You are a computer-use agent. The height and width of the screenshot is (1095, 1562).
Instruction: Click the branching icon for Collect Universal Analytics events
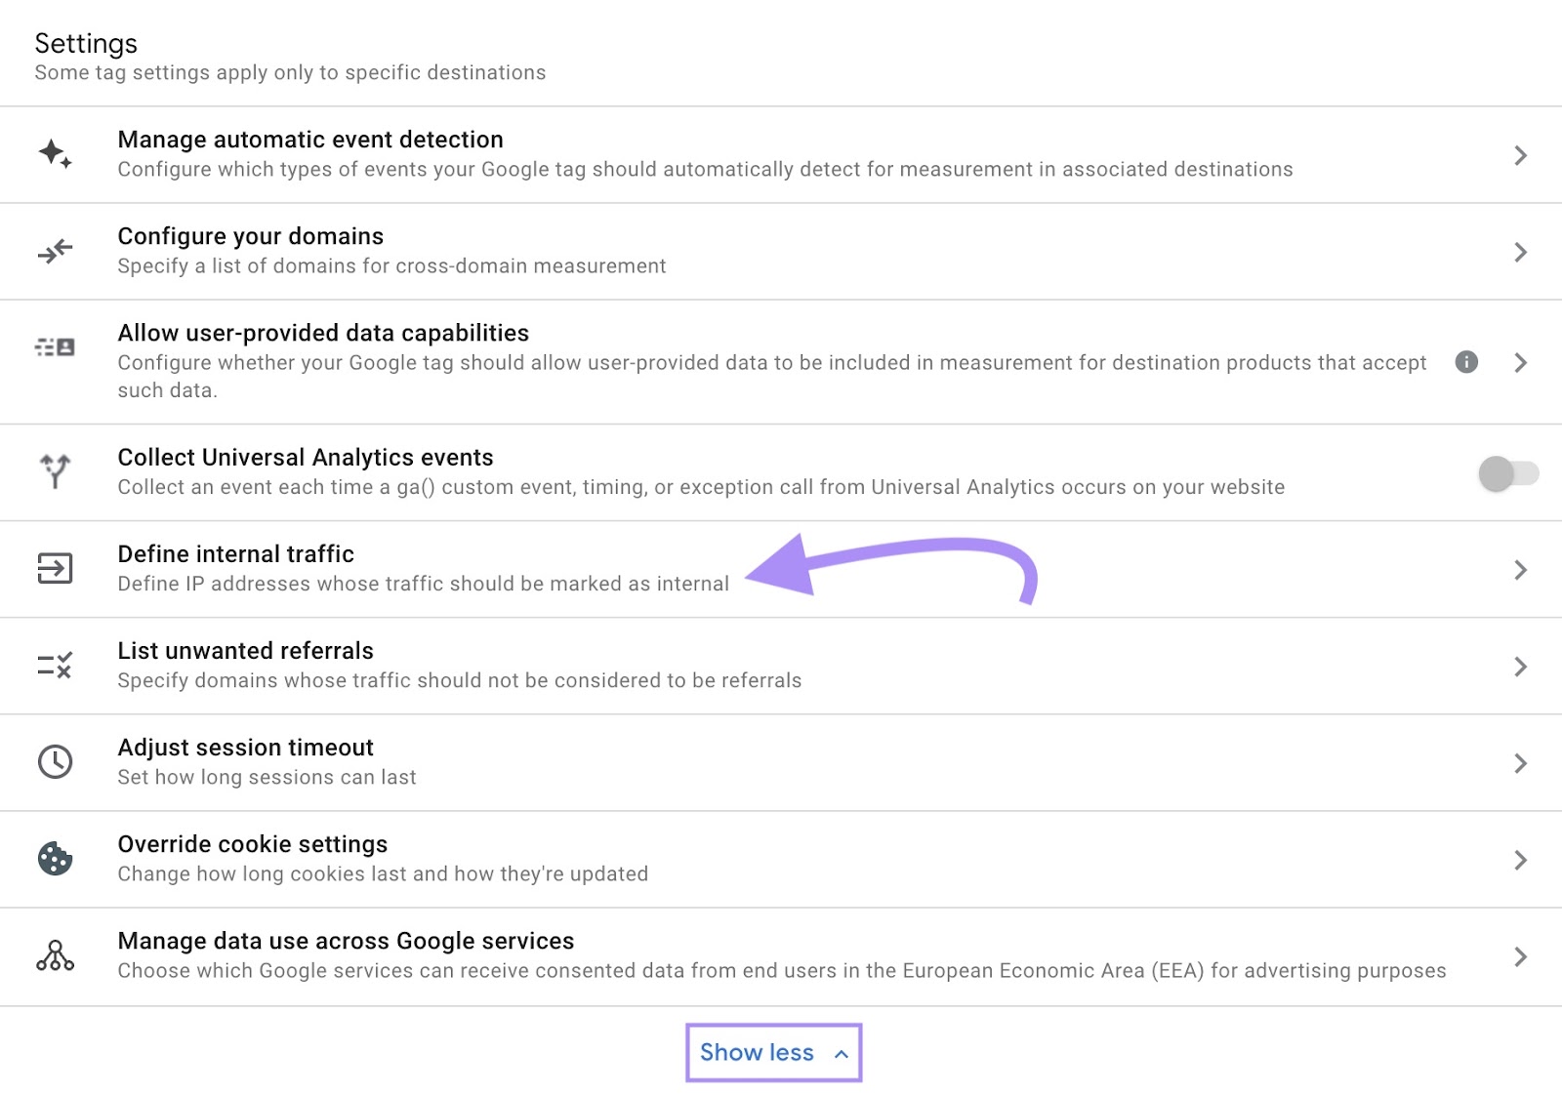coord(54,471)
